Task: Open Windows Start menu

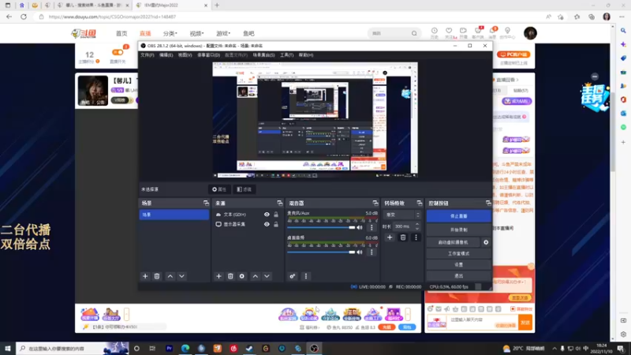Action: tap(8, 348)
